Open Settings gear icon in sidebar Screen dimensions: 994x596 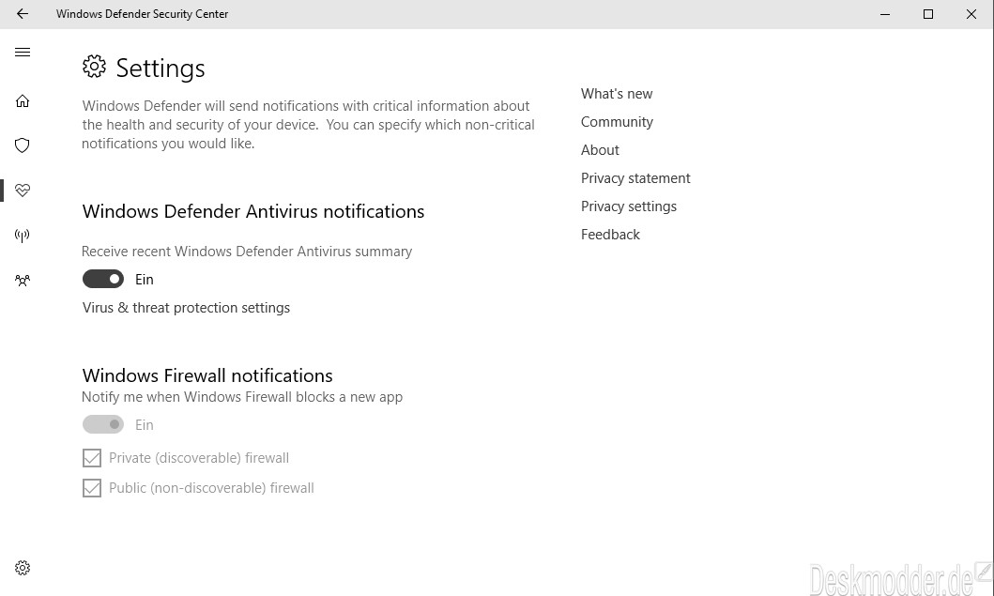23,568
